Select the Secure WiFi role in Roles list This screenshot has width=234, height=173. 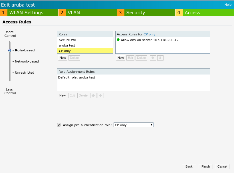(x=68, y=40)
